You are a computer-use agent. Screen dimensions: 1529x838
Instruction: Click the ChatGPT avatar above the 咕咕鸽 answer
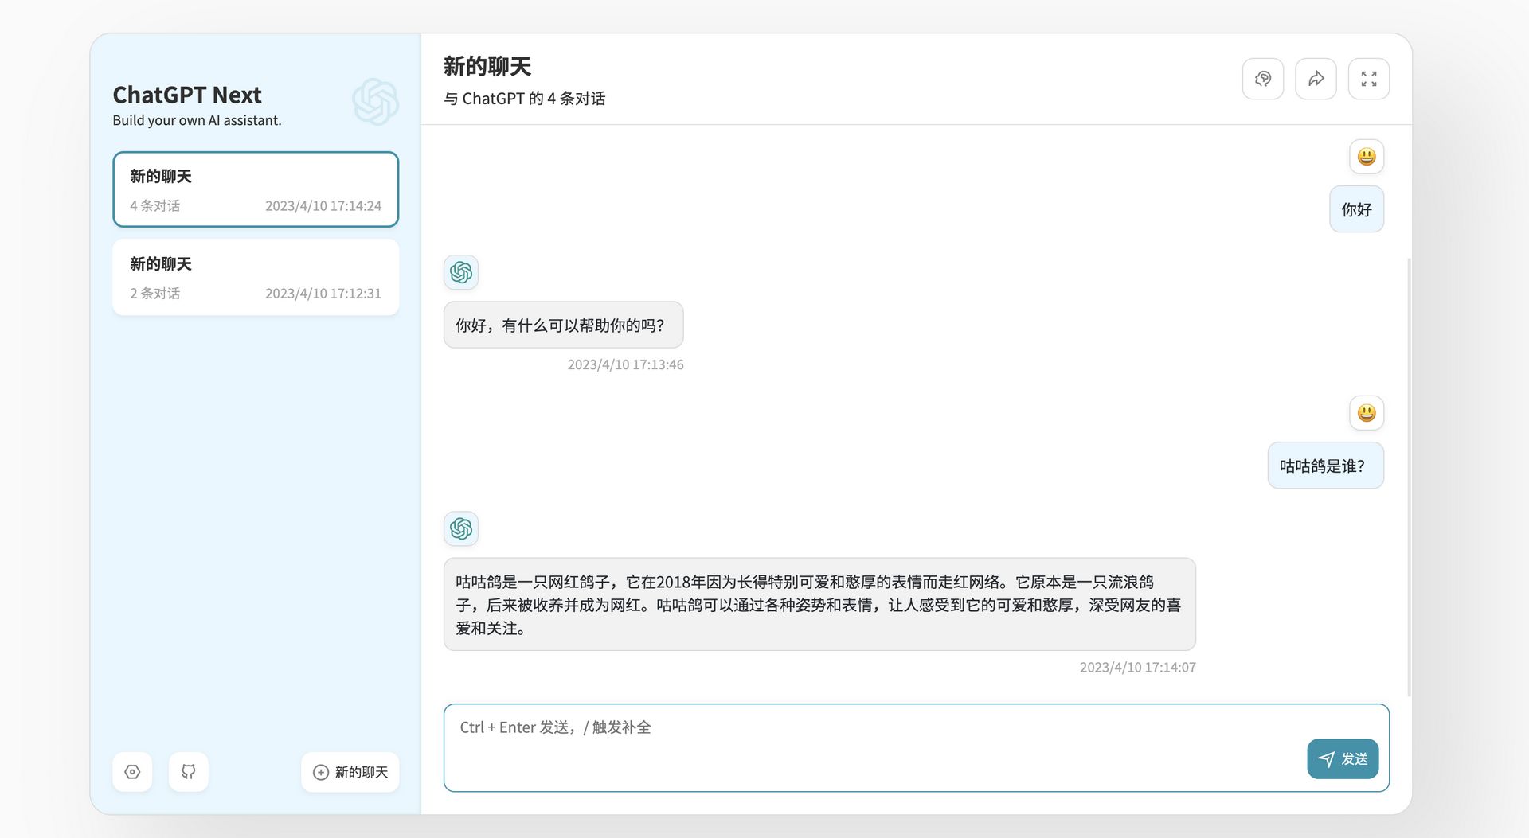point(461,528)
